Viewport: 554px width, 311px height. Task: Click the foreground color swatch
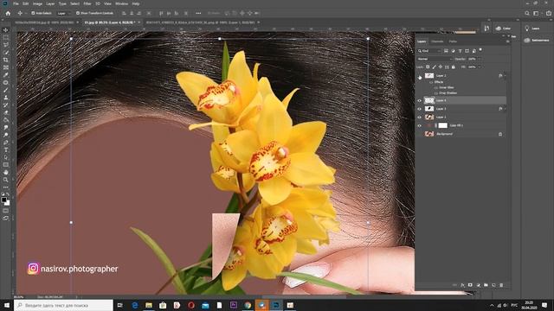[x=3, y=200]
